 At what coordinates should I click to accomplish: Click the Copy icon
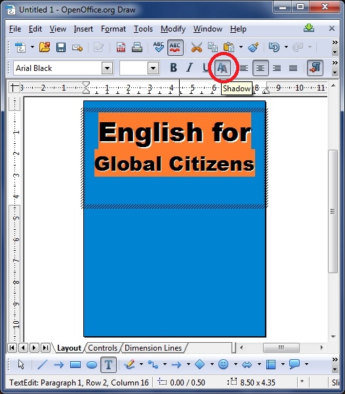[x=213, y=47]
